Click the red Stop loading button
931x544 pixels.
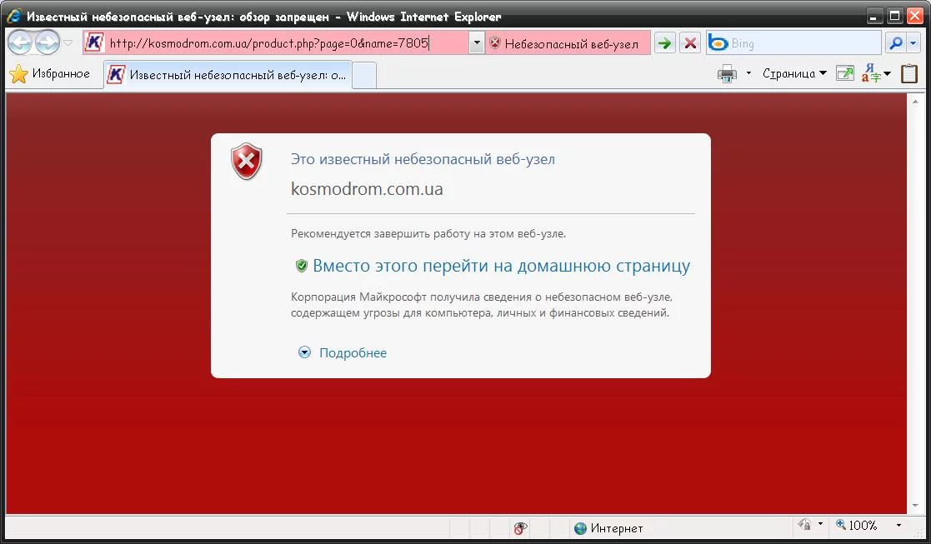pos(690,42)
